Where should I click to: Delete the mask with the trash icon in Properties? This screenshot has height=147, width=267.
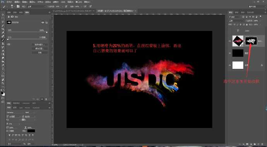tap(46, 99)
